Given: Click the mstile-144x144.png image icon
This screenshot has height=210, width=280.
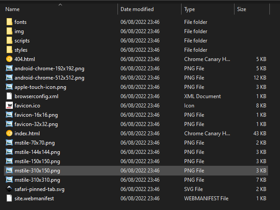Looking at the screenshot, I should (9, 152).
